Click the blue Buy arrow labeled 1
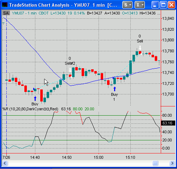 point(114,89)
